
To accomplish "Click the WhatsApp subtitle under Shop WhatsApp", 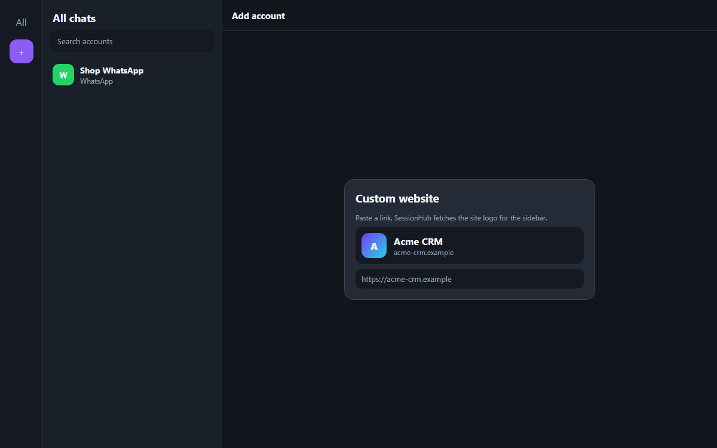I will (96, 81).
